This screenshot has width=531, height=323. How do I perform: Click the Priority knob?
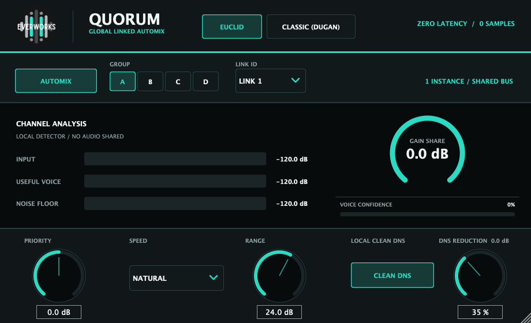[59, 276]
